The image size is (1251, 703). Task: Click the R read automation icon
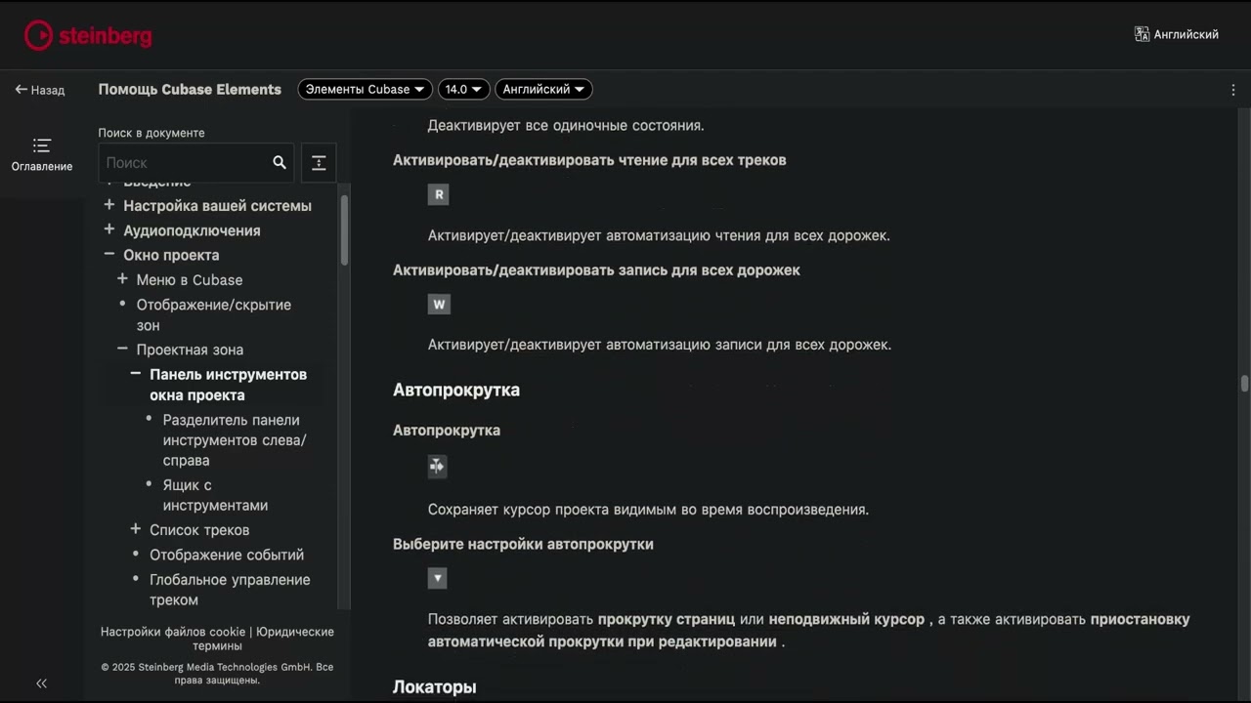click(439, 194)
